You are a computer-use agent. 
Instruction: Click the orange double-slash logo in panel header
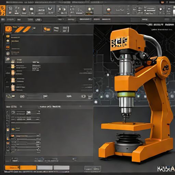(x=23, y=29)
